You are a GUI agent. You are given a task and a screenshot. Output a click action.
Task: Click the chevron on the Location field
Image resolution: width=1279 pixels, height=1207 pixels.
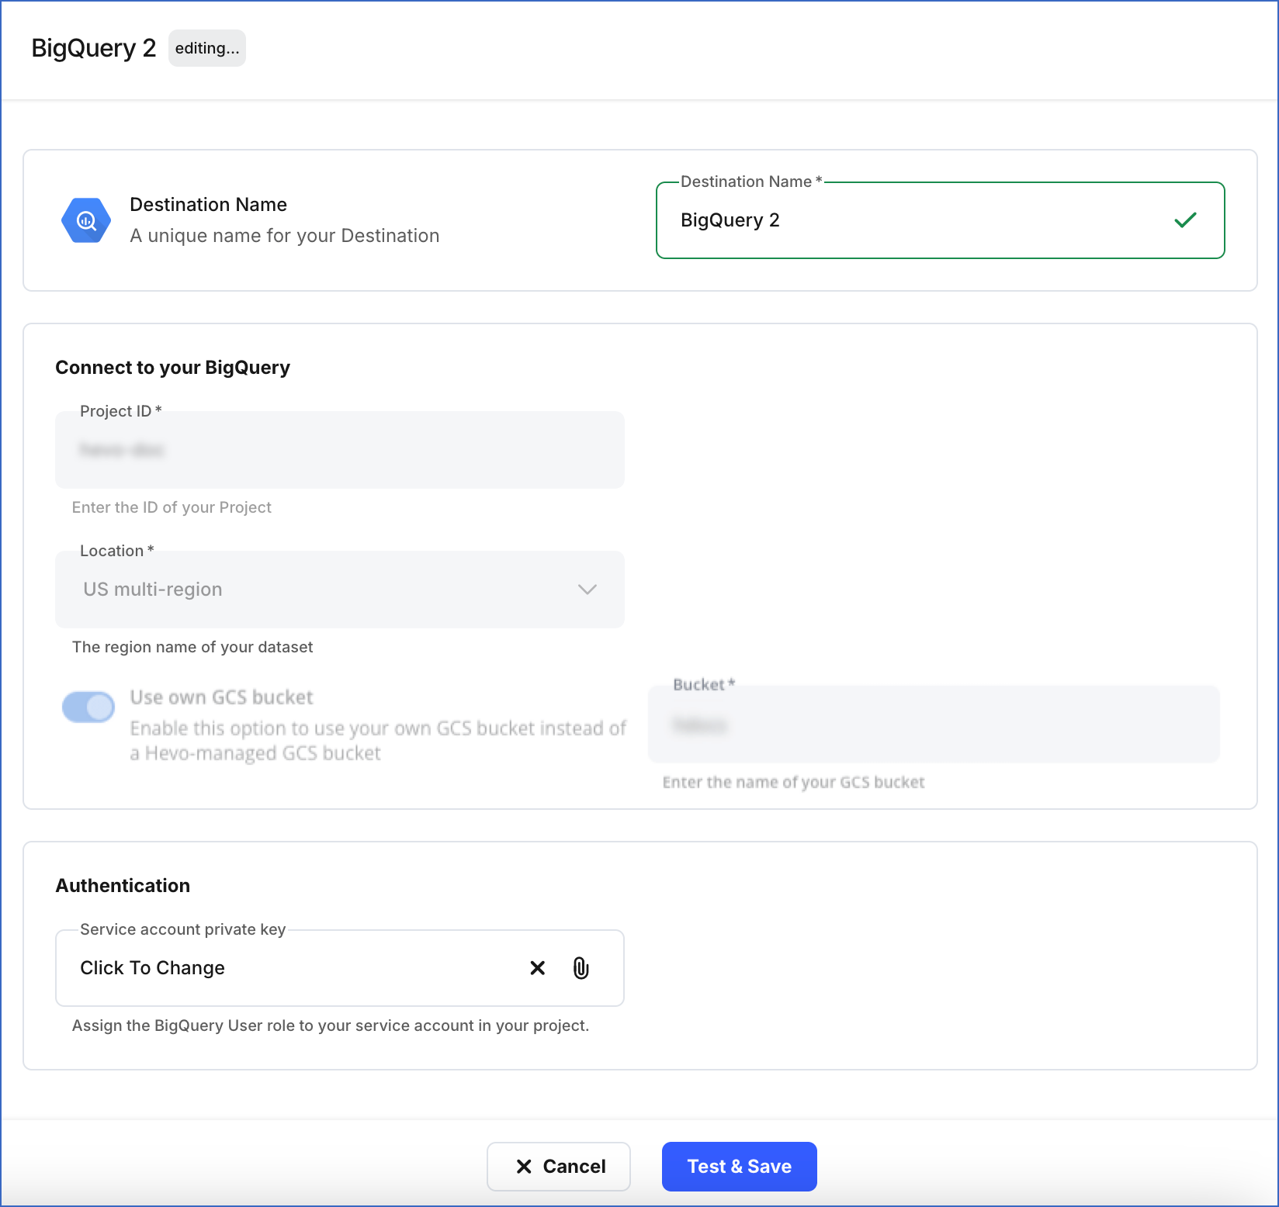[x=588, y=590]
